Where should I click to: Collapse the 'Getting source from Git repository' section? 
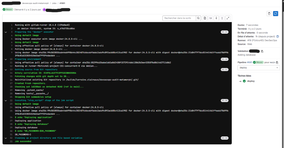(x=6, y=69)
